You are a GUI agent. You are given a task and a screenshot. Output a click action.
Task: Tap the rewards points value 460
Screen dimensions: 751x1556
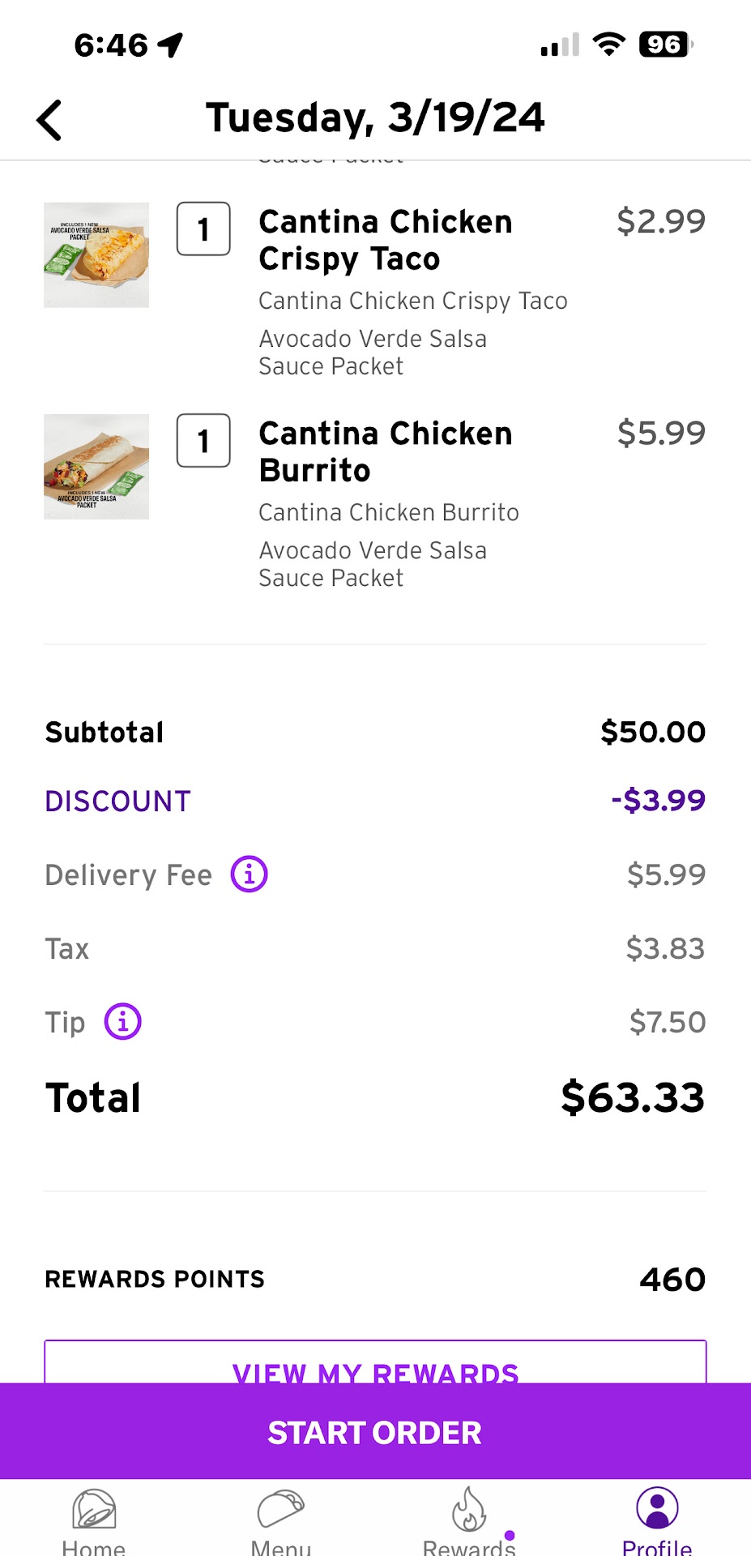pos(672,1280)
